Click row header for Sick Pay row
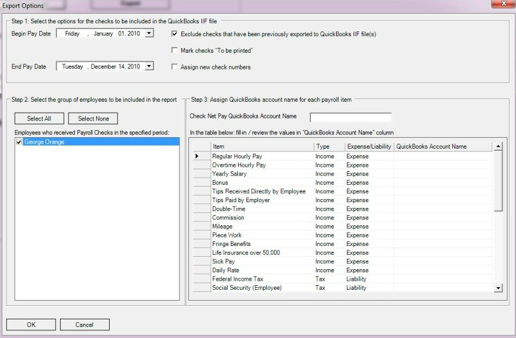 tap(201, 261)
